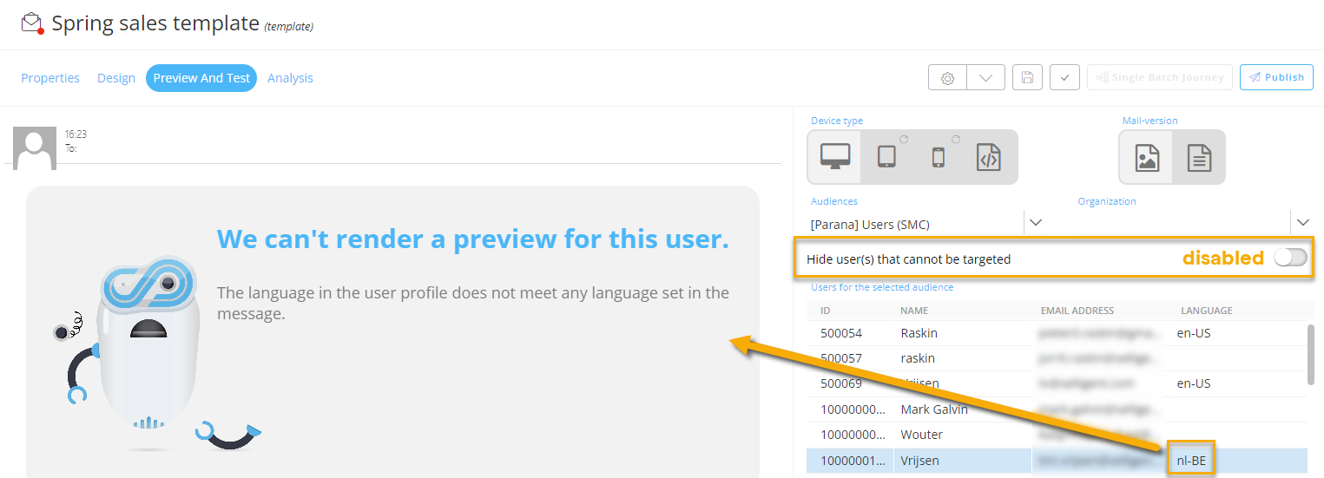The height and width of the screenshot is (478, 1324).
Task: Select the tablet device preview icon
Action: tap(886, 157)
